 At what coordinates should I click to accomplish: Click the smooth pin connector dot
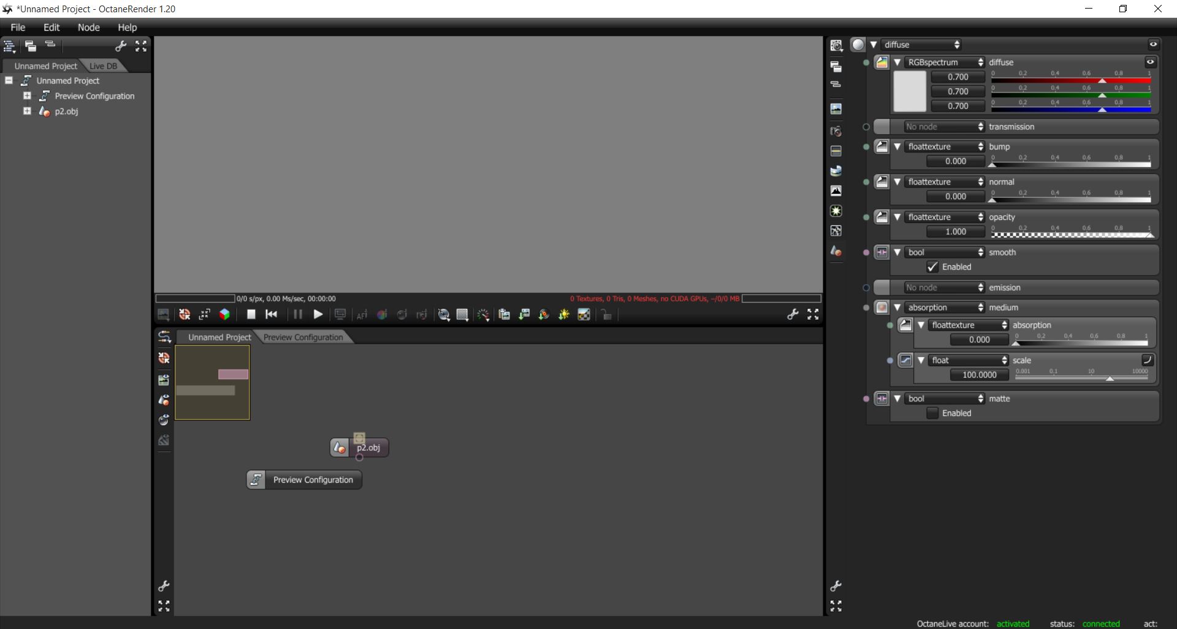click(x=866, y=252)
